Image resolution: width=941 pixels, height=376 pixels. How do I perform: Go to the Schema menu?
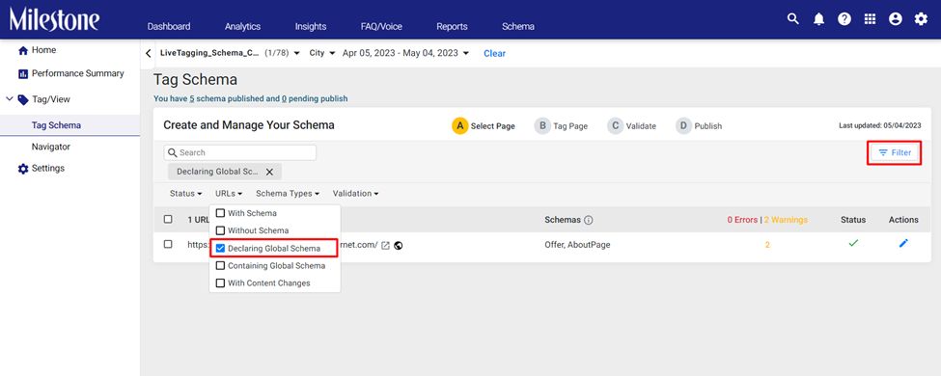tap(518, 26)
